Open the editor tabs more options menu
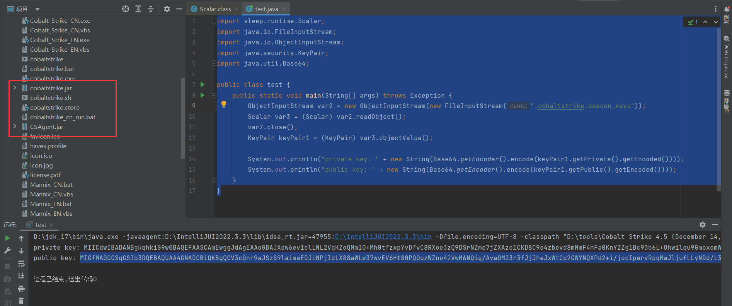 tap(715, 9)
